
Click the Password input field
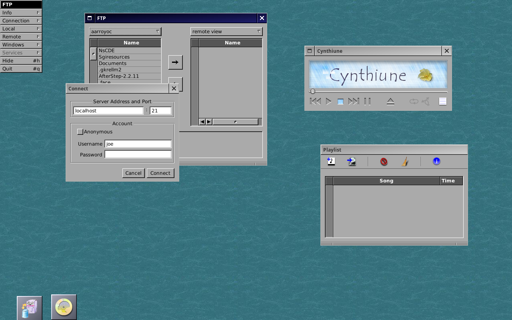pos(138,154)
